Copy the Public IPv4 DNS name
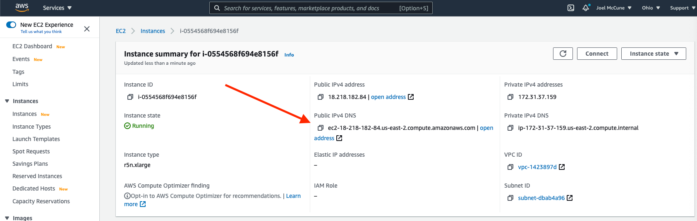Viewport: 697px width, 221px height. [320, 128]
